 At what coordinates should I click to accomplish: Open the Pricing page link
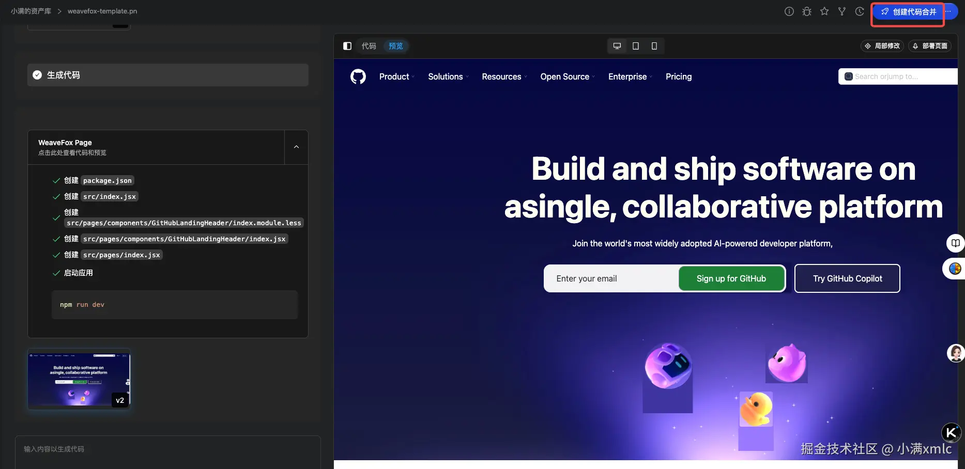coord(679,76)
